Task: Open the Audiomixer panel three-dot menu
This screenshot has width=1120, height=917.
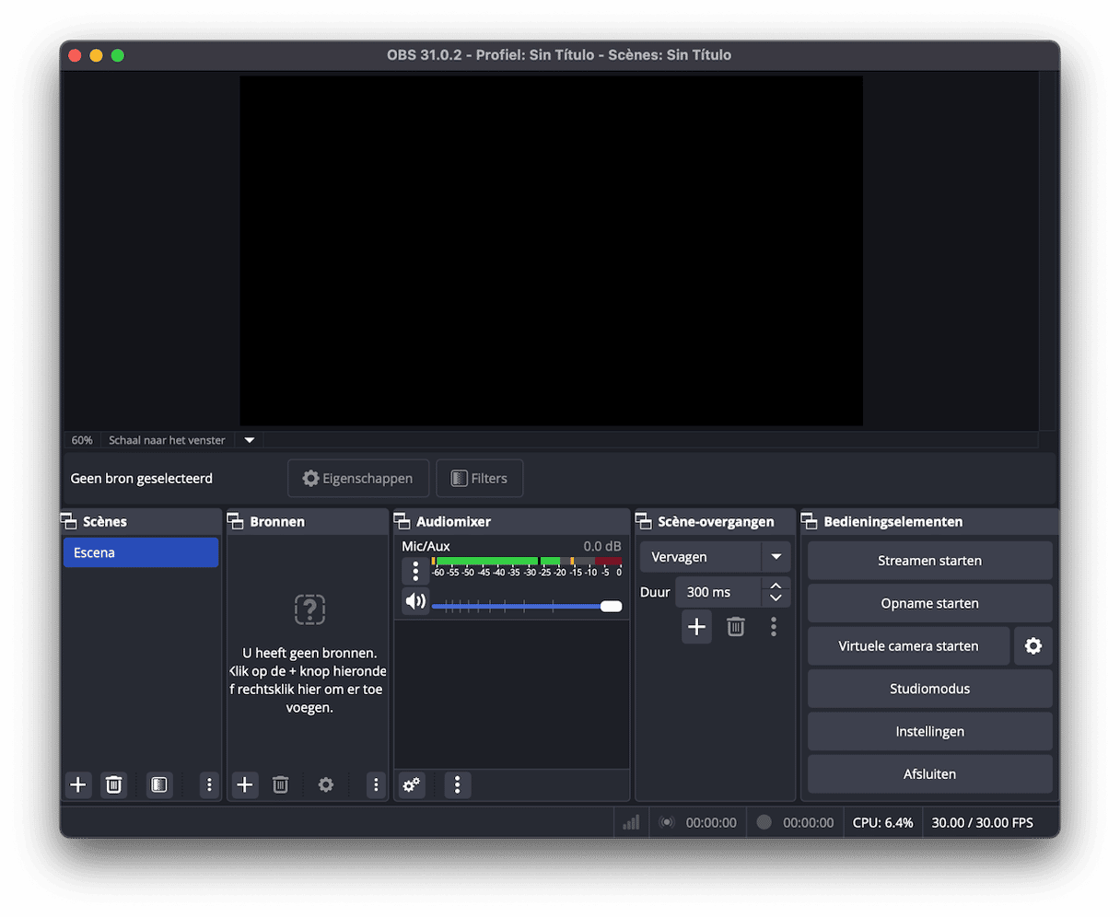Action: pyautogui.click(x=457, y=784)
